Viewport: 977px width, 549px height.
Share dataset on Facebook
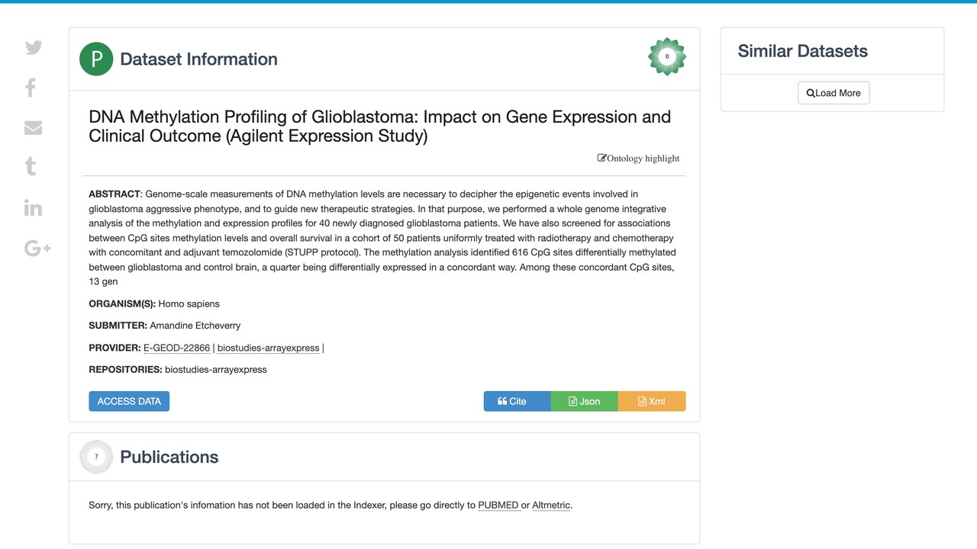(x=31, y=88)
